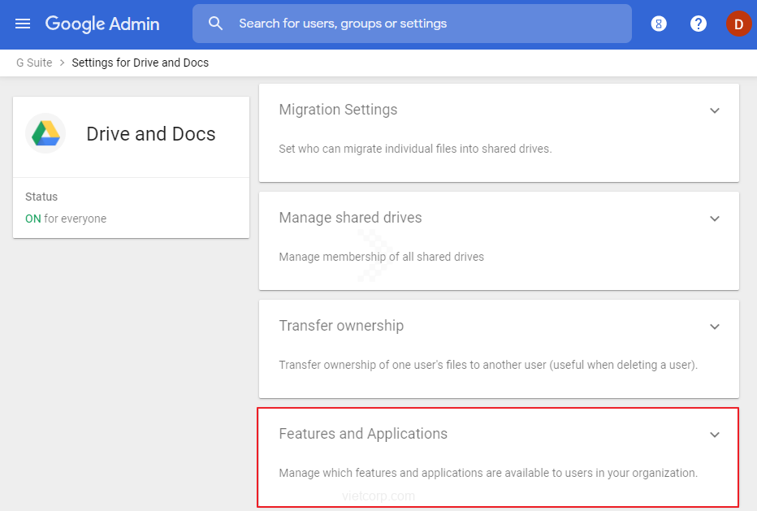Click the Settings for Drive and Docs breadcrumb
This screenshot has width=757, height=511.
point(140,63)
